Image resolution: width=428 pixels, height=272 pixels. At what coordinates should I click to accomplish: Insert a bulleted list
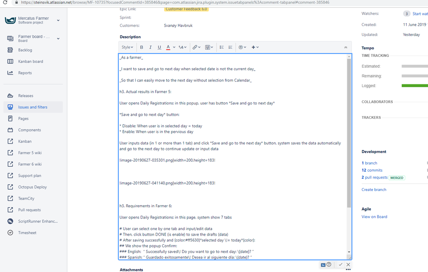tap(221, 47)
